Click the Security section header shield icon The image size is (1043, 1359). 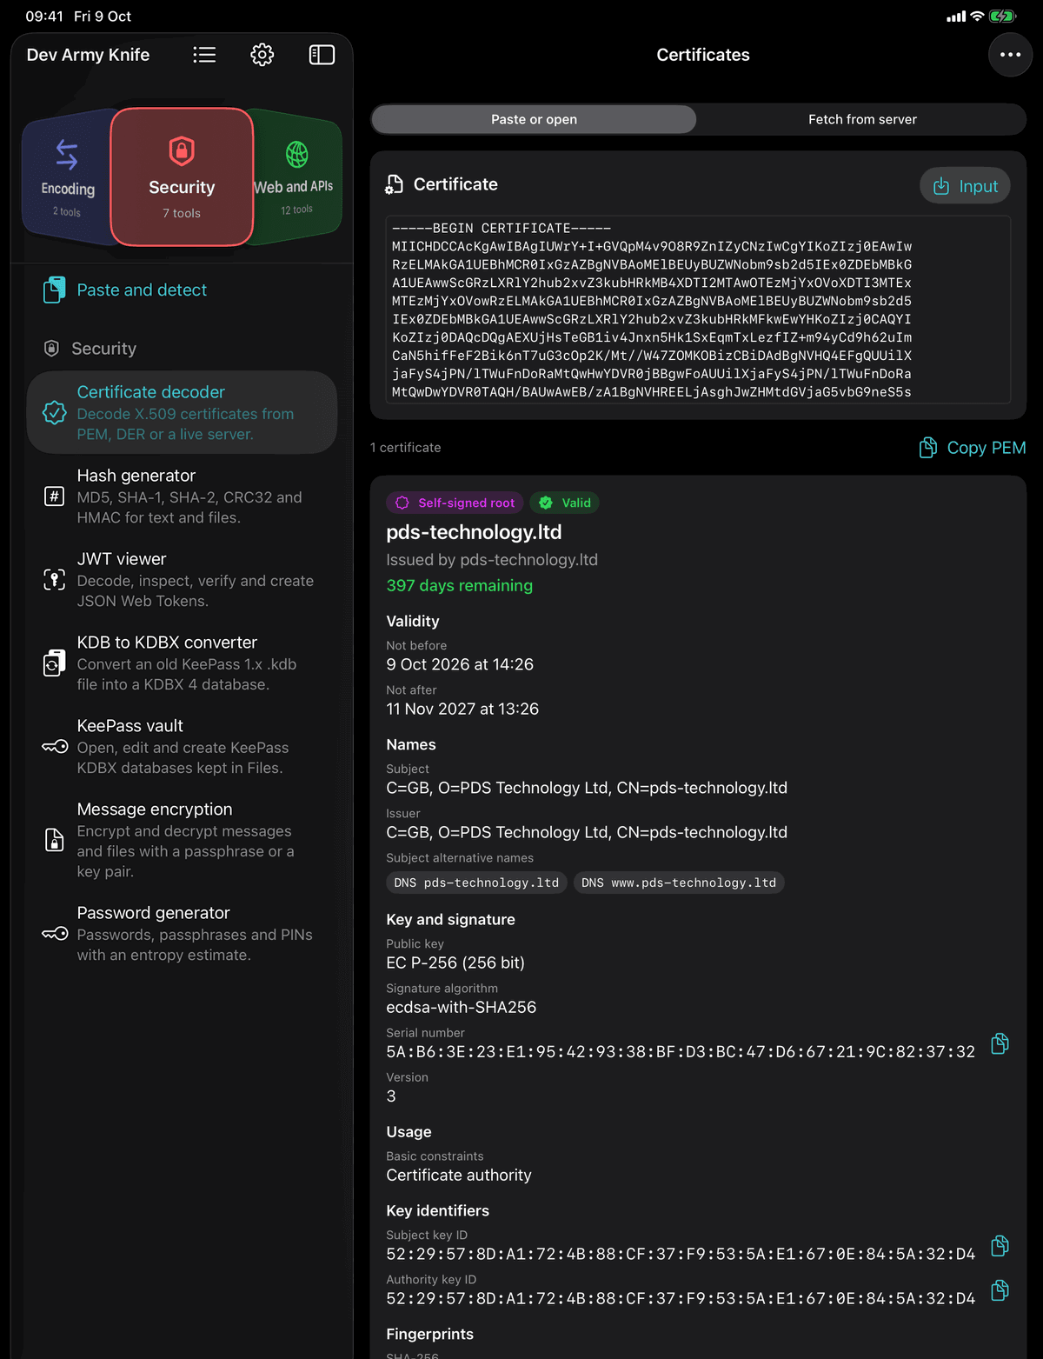51,348
